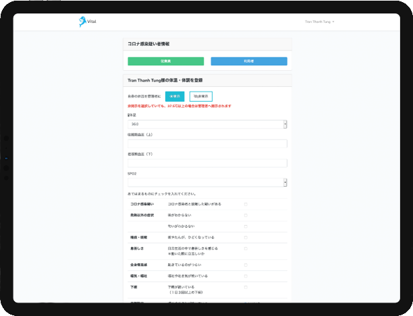The width and height of the screenshot is (413, 316).
Task: Enable the 咳・痰 symptom checkbox
Action: coord(246,237)
